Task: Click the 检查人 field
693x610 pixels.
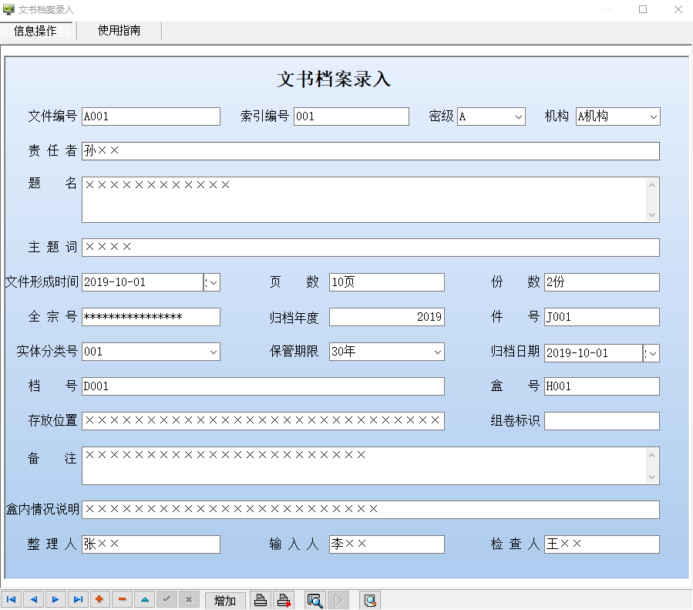Action: (x=602, y=544)
